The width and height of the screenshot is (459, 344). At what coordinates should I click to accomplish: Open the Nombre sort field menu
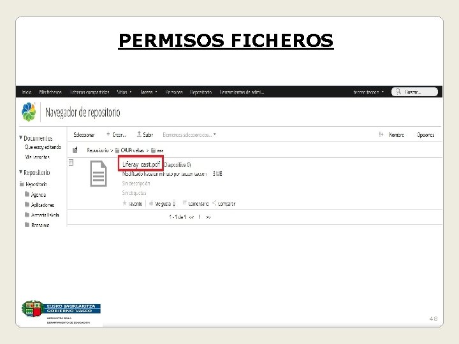[397, 135]
